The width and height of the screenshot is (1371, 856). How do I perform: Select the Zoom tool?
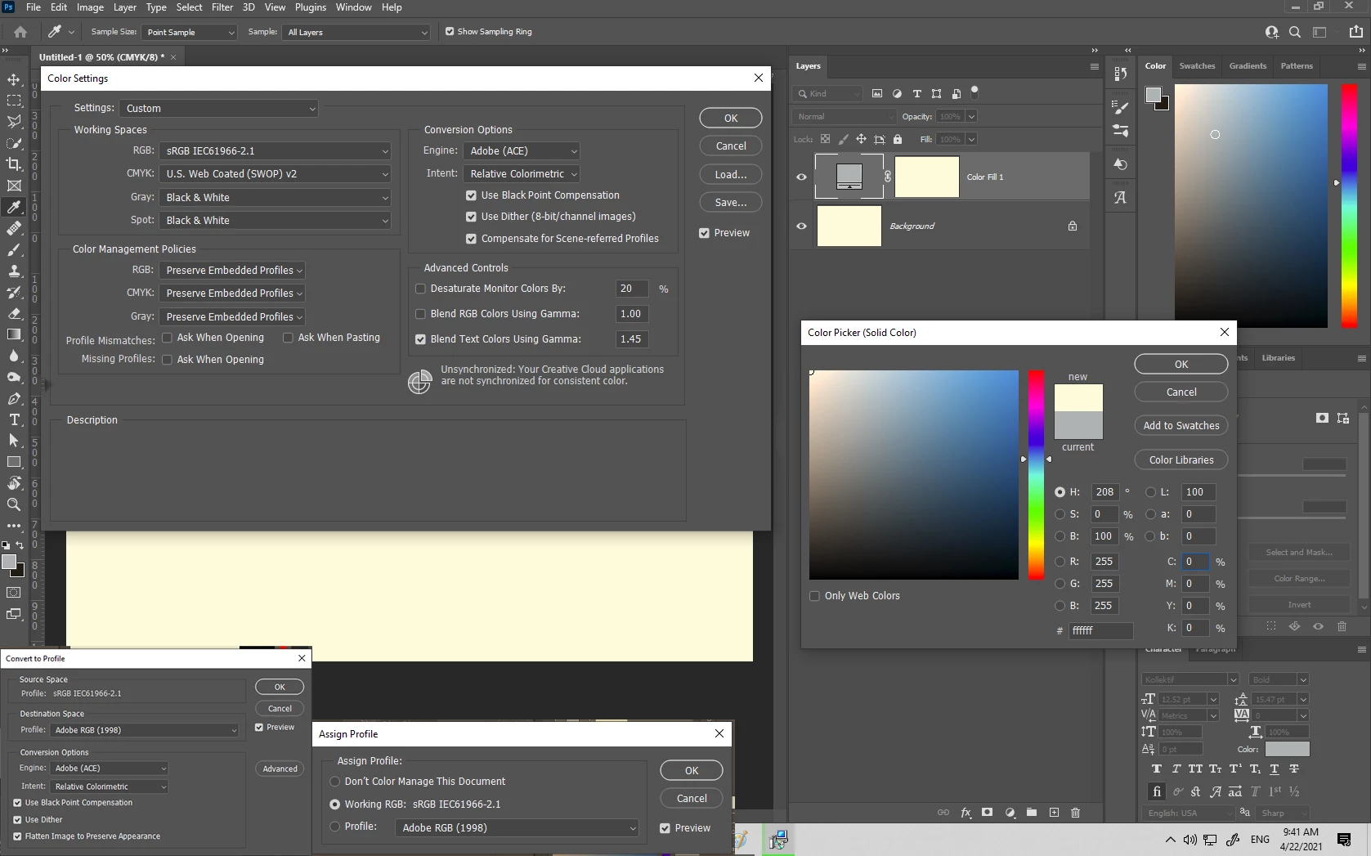tap(14, 504)
